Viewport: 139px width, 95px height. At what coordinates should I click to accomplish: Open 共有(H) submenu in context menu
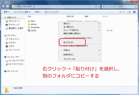[x=80, y=50]
